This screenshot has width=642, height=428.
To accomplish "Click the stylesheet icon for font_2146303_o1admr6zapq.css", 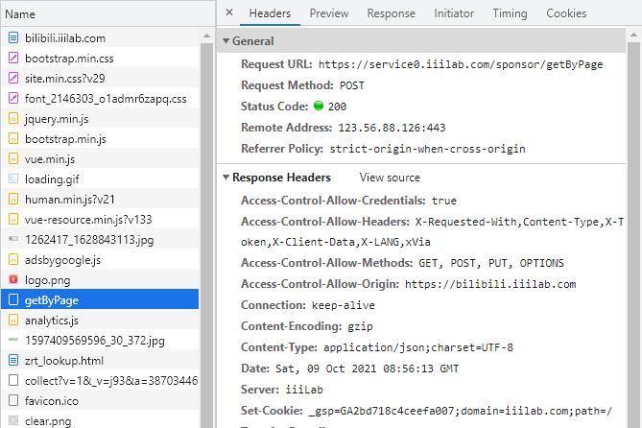I will tap(13, 98).
